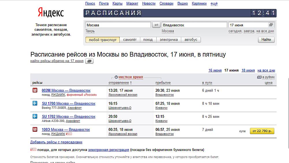289x163 pixels.
Task: Click the от 22 790 р. price button
Action: point(262,131)
